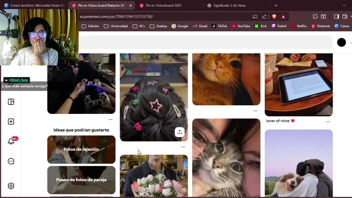The image size is (352, 198).
Task: Click the install app icon in address bar
Action: pyautogui.click(x=255, y=16)
